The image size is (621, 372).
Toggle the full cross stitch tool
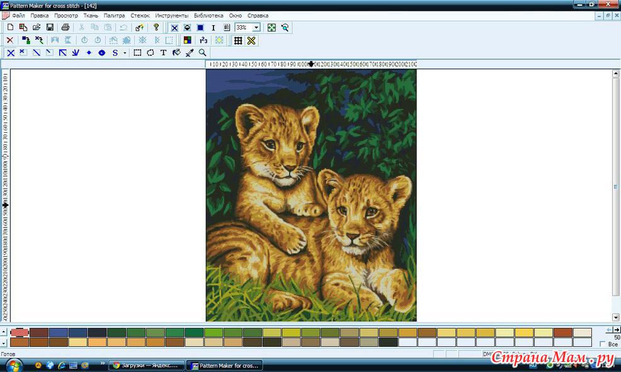[x=11, y=53]
